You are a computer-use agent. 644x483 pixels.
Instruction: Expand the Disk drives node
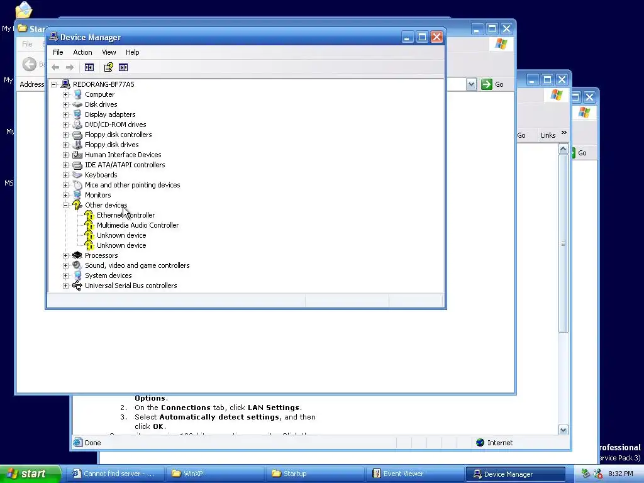click(x=65, y=104)
